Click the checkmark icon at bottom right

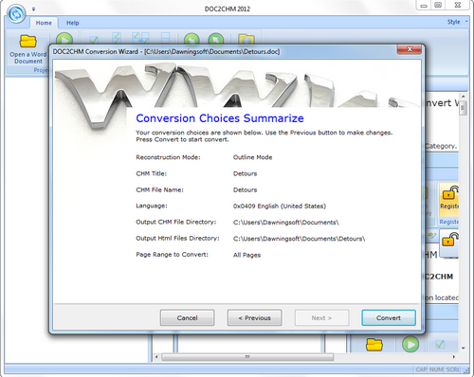pos(440,344)
